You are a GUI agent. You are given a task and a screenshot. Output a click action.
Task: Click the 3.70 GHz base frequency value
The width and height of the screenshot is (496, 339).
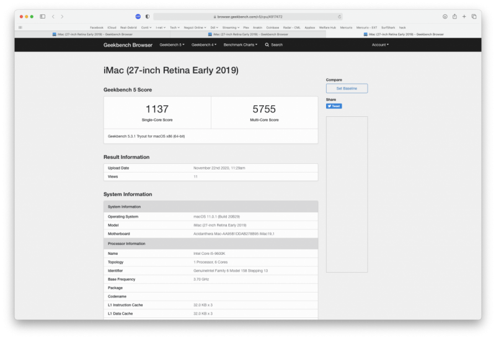tap(201, 279)
